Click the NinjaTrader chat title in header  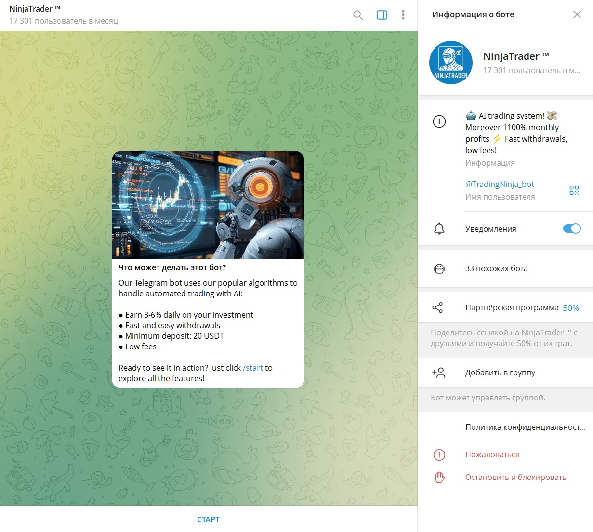click(x=35, y=9)
